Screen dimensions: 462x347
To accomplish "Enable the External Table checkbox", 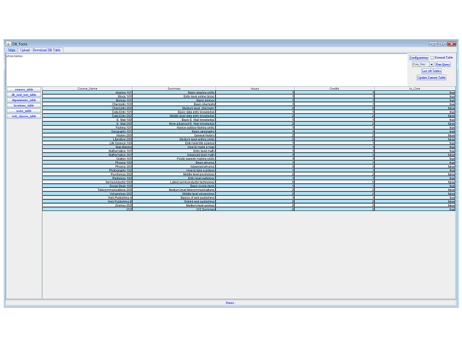I will [432, 57].
